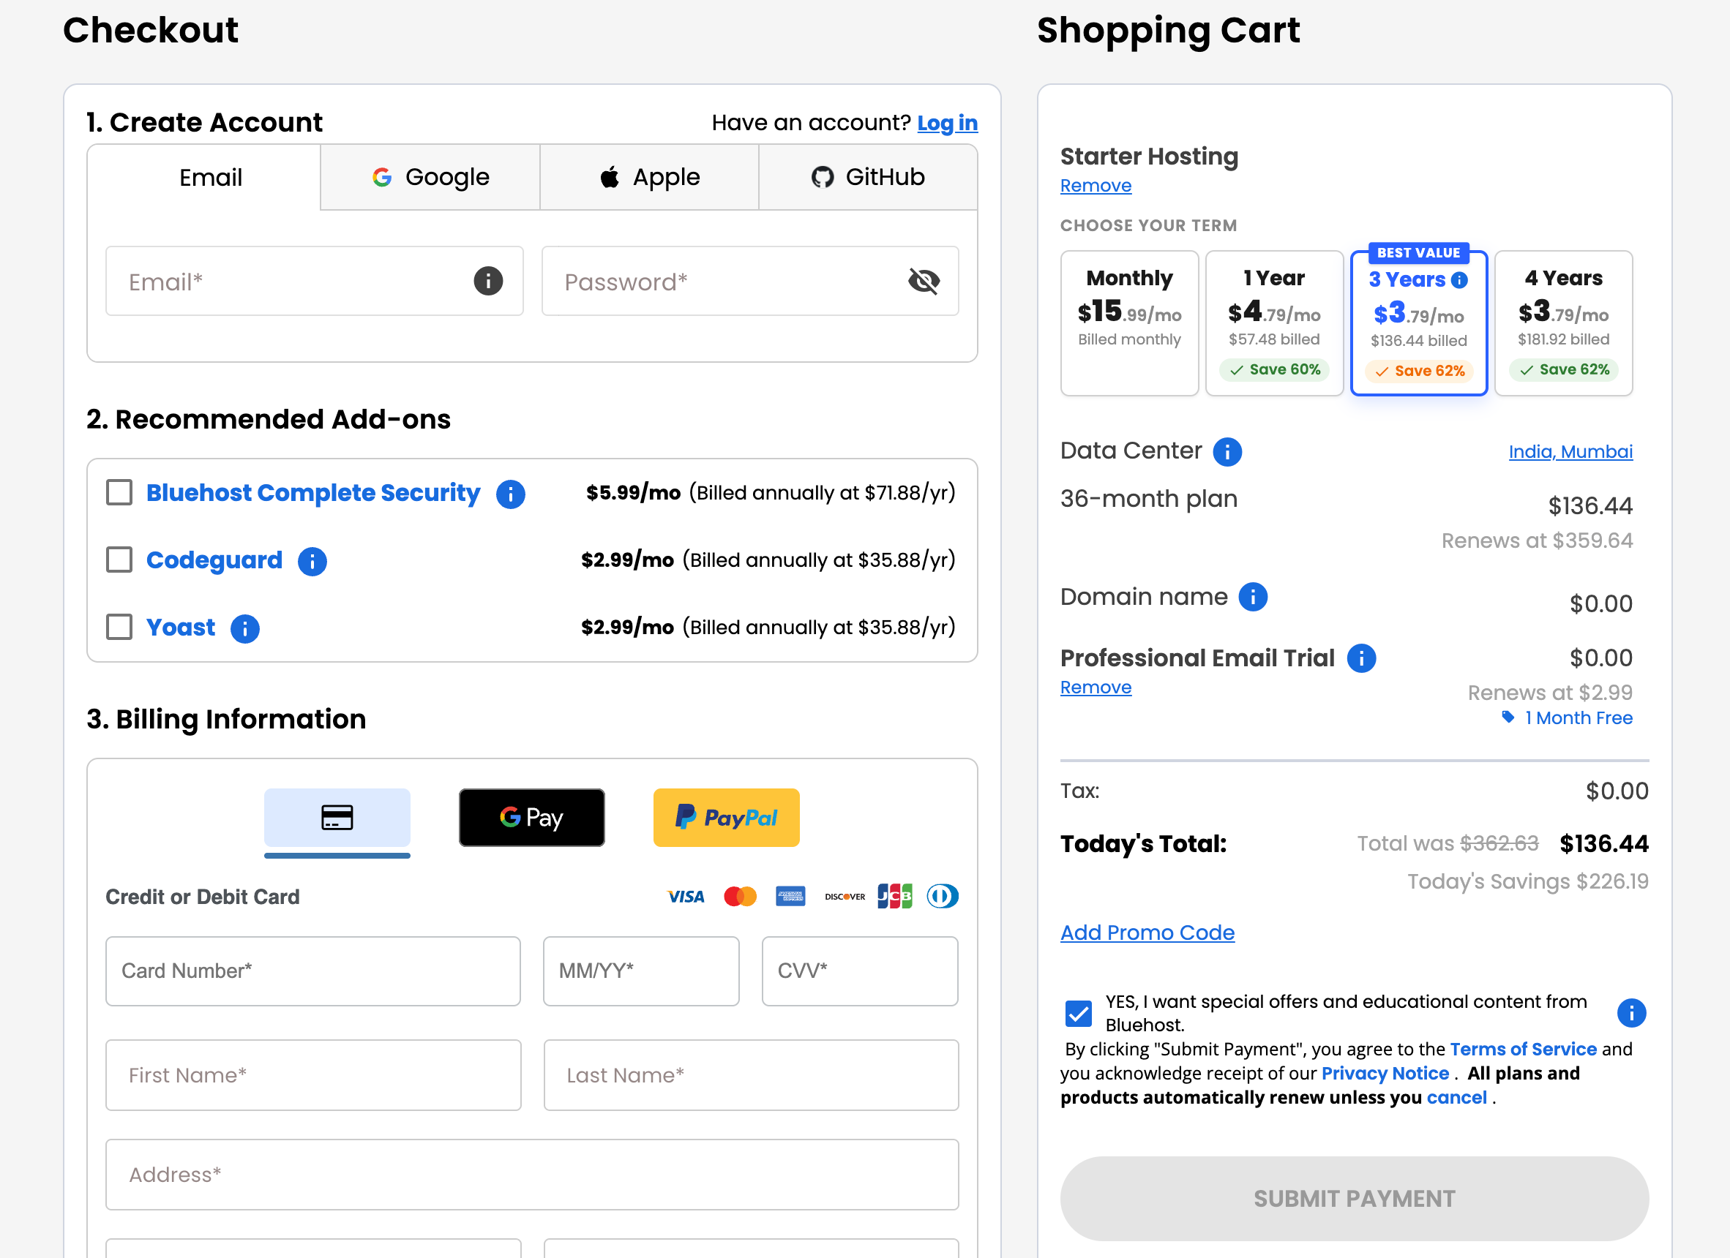The image size is (1730, 1258).
Task: Click the Yoast name link
Action: (181, 627)
